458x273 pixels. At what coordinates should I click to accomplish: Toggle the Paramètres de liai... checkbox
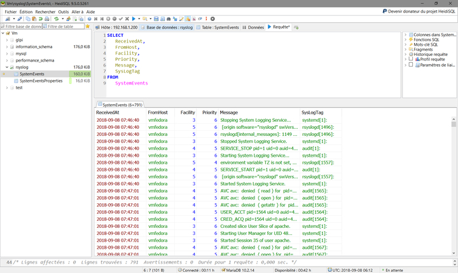(x=411, y=65)
